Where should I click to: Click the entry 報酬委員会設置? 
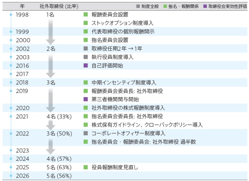point(110,15)
